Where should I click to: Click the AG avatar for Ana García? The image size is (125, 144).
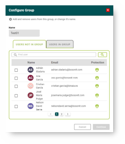31,78
